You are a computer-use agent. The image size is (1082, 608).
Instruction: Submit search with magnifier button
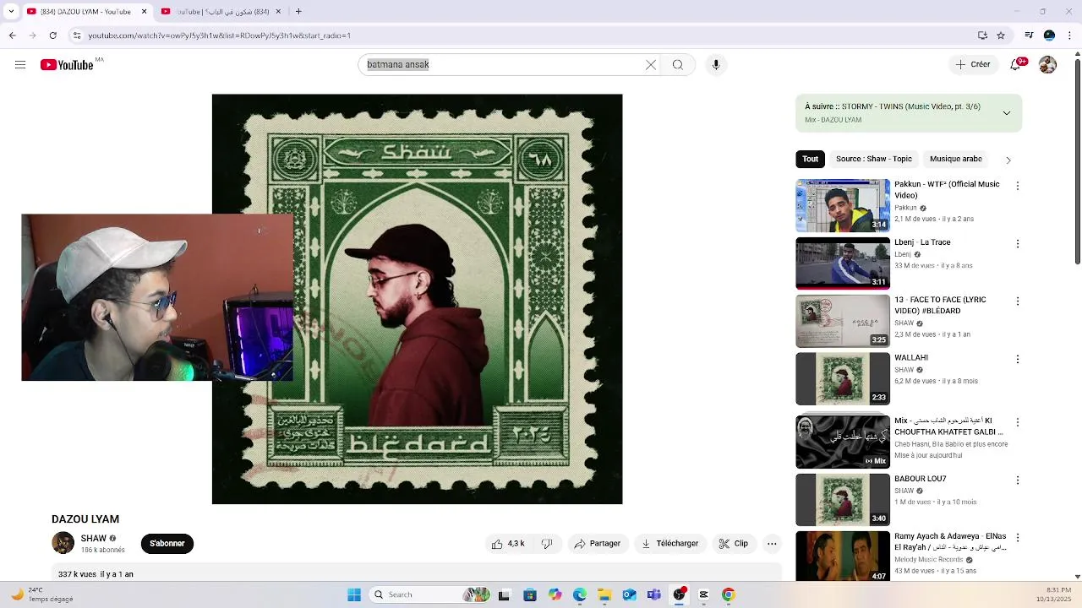tap(678, 65)
